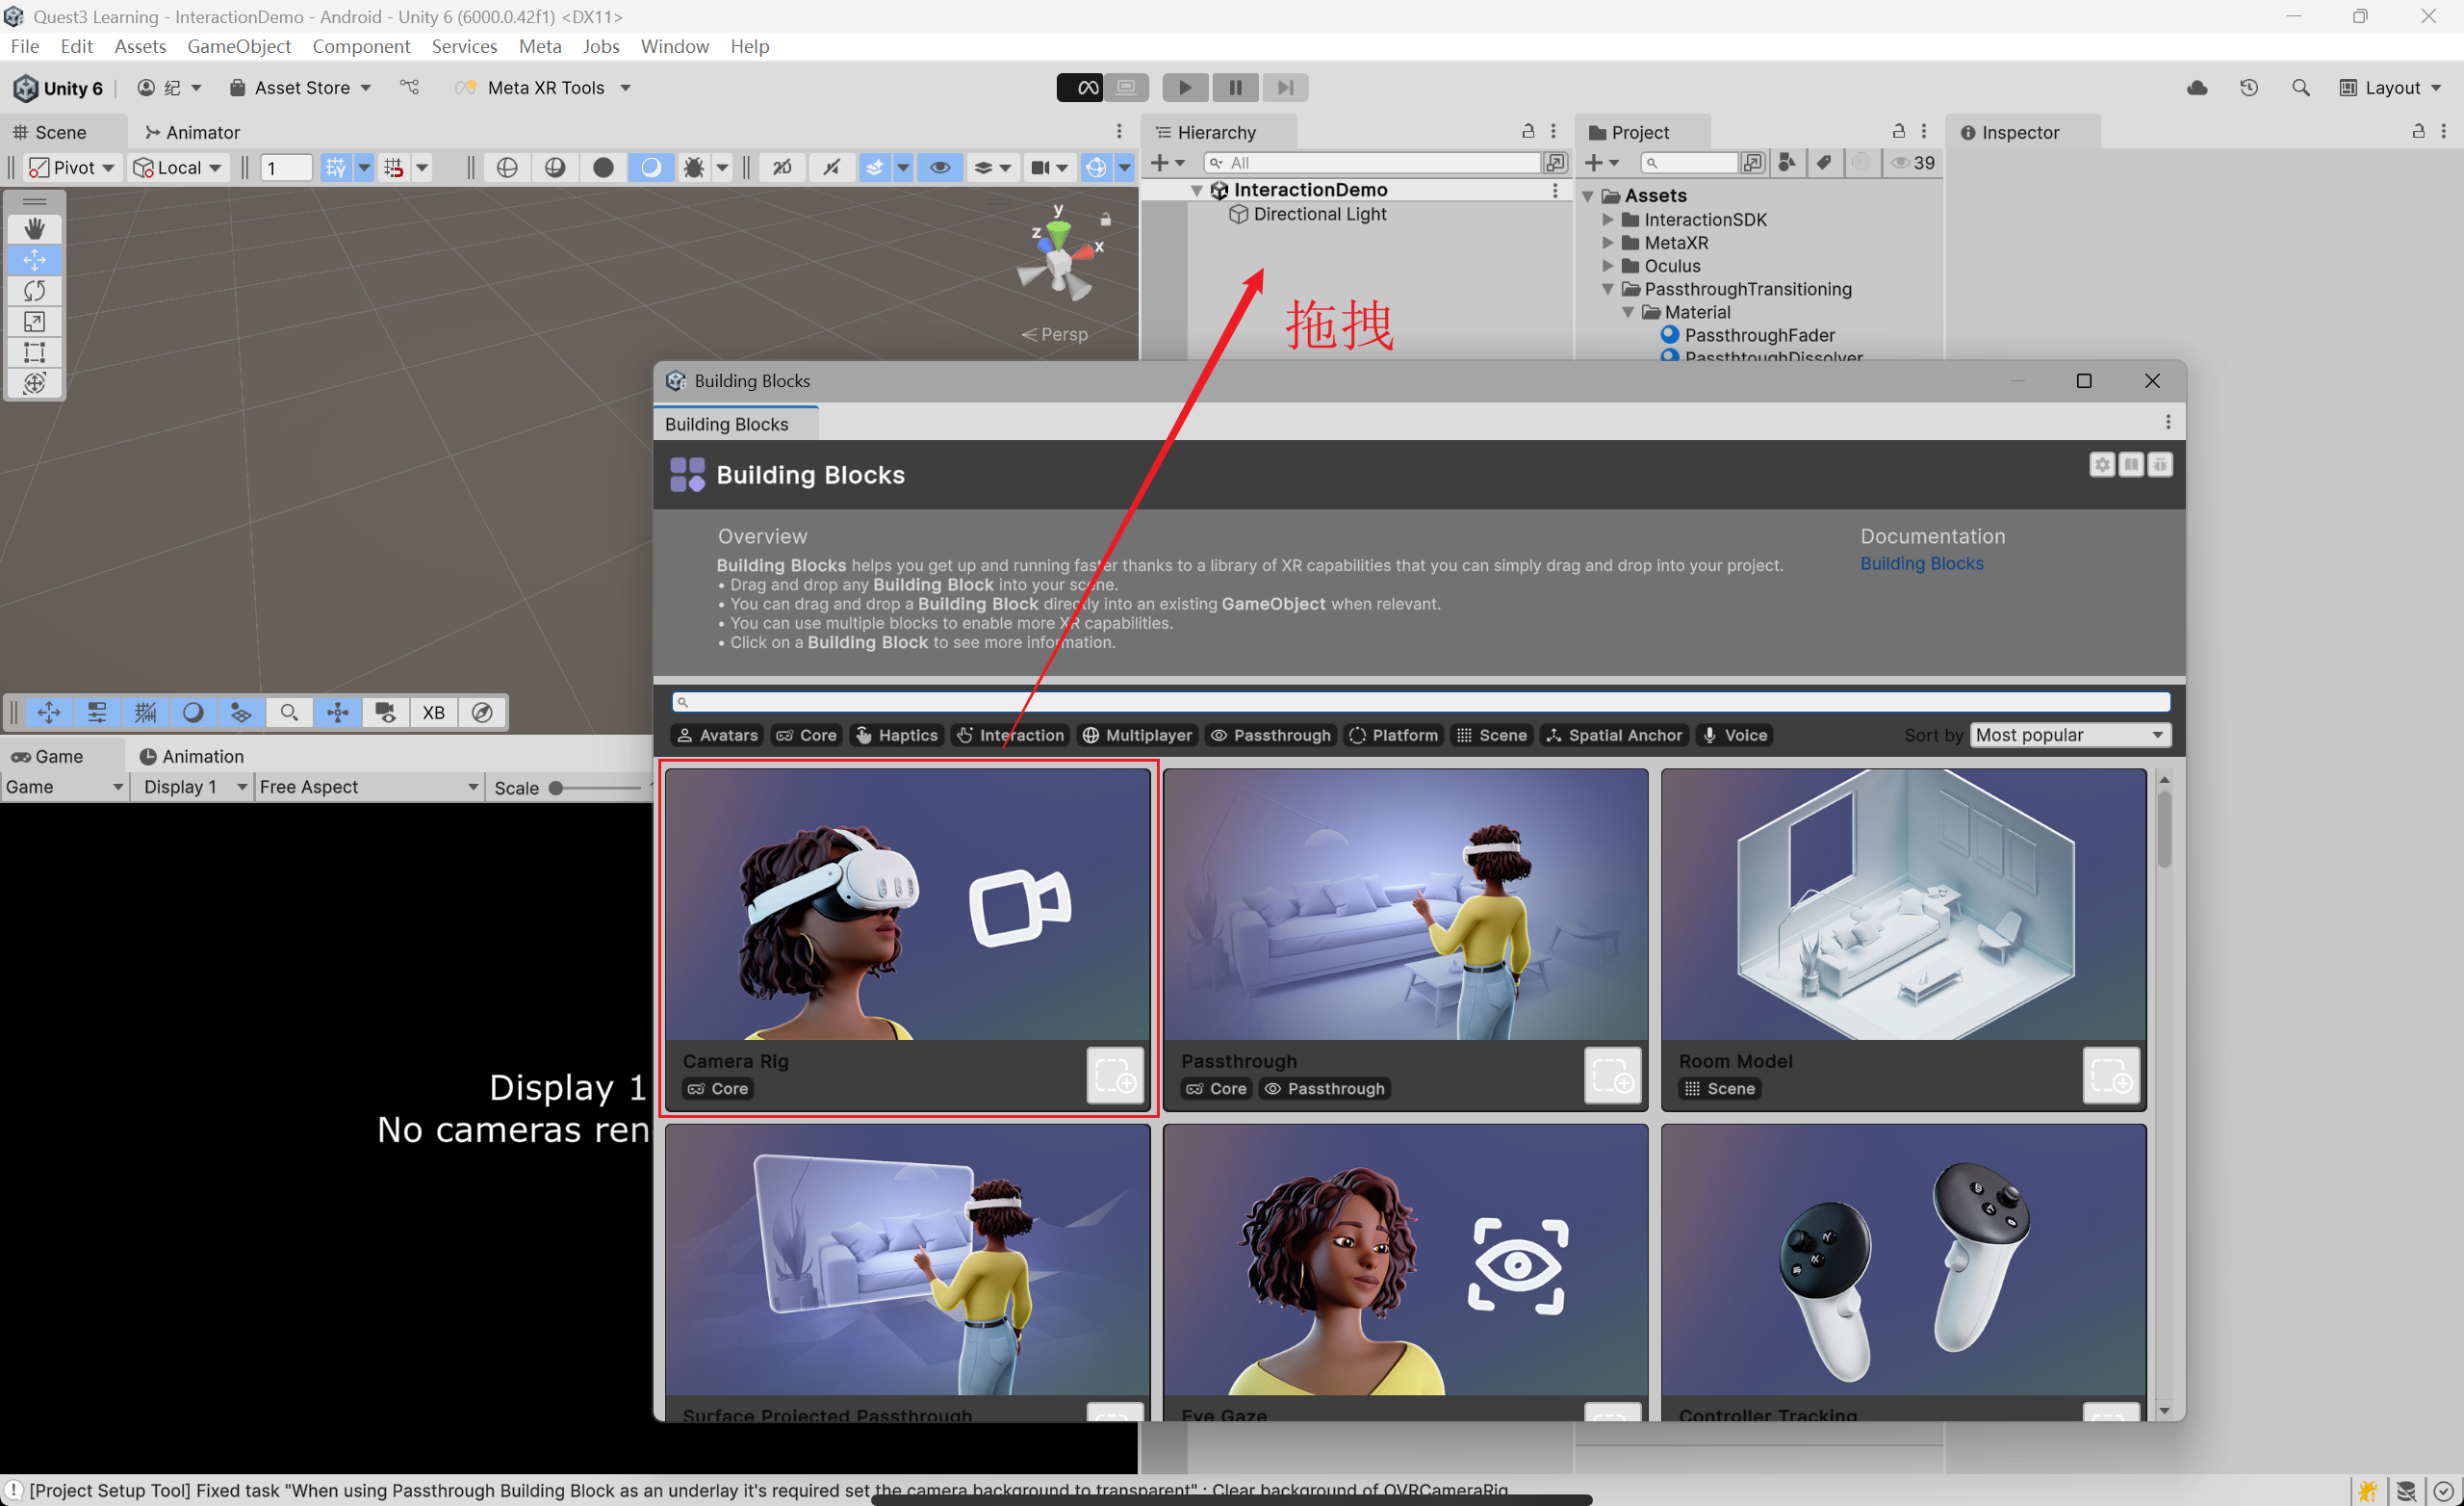Select the Rect transform tool
This screenshot has height=1506, width=2464.
point(34,352)
